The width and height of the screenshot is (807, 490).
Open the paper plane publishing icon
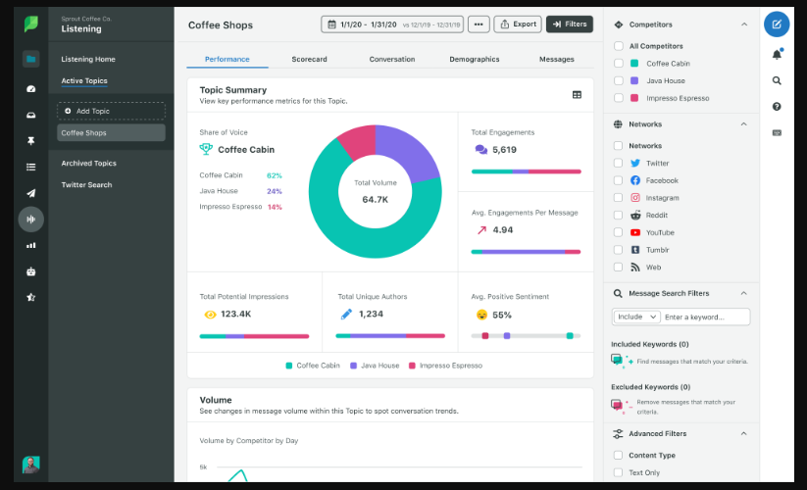[30, 193]
